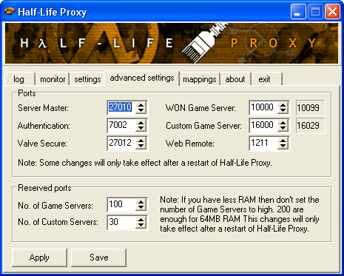Image resolution: width=344 pixels, height=276 pixels.
Task: Click the Apply button
Action: (39, 258)
